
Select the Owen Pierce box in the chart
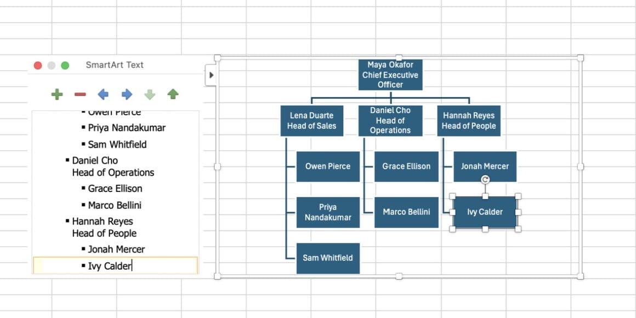[x=328, y=166]
